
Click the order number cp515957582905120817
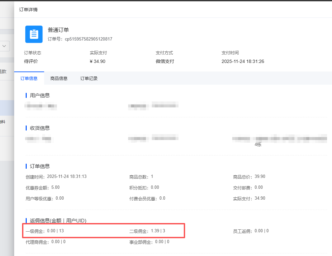(x=88, y=39)
